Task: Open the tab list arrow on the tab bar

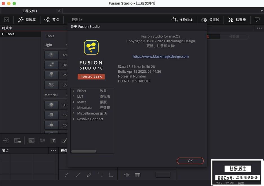Action: click(x=262, y=11)
